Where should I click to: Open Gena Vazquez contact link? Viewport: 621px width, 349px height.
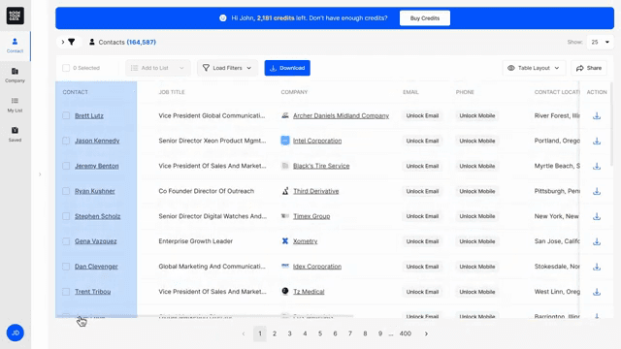[96, 241]
